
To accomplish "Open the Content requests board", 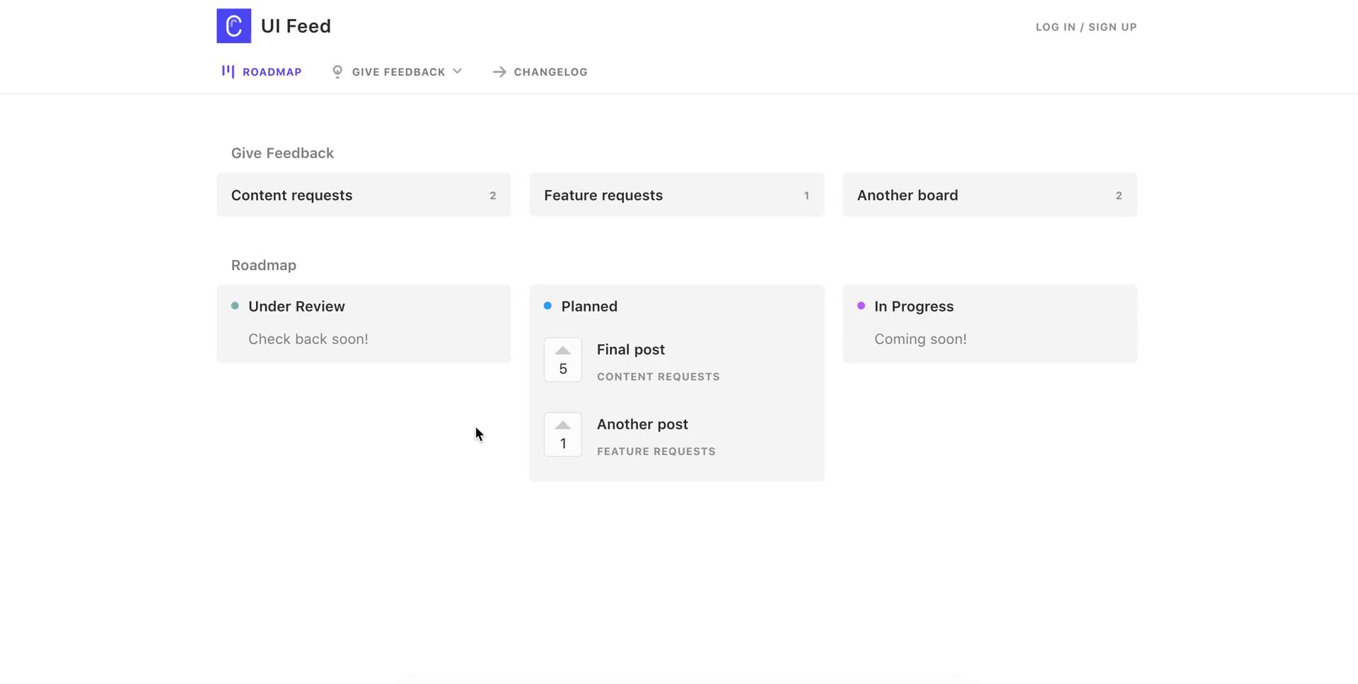I will [364, 195].
